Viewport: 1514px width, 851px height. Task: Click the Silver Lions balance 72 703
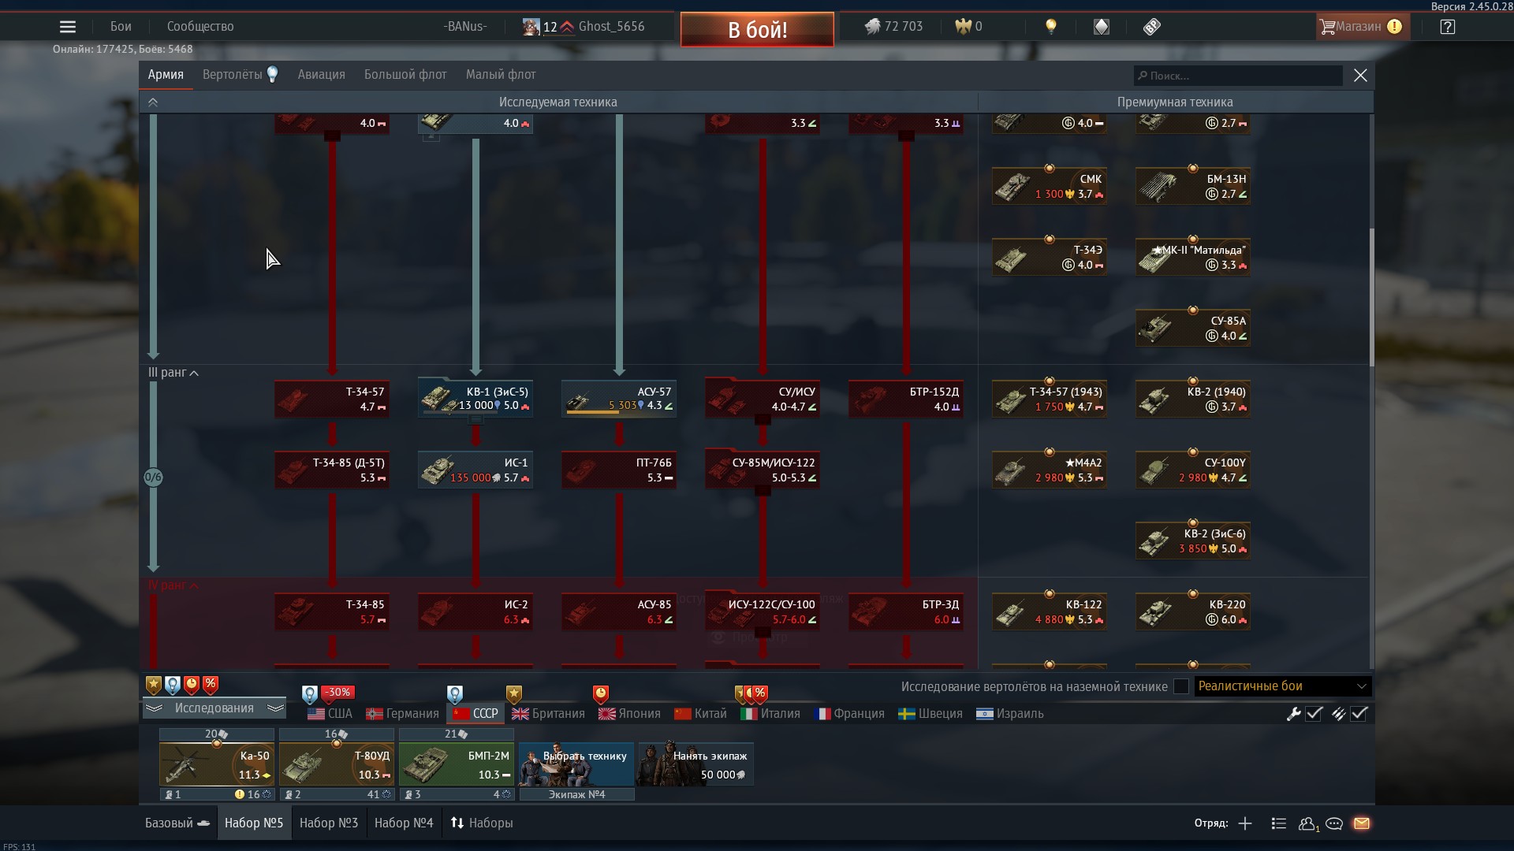[x=893, y=27]
